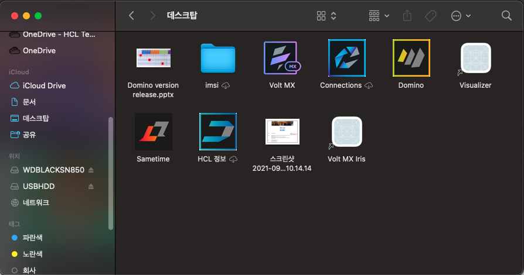Click the Visualizer file name label

click(x=475, y=85)
